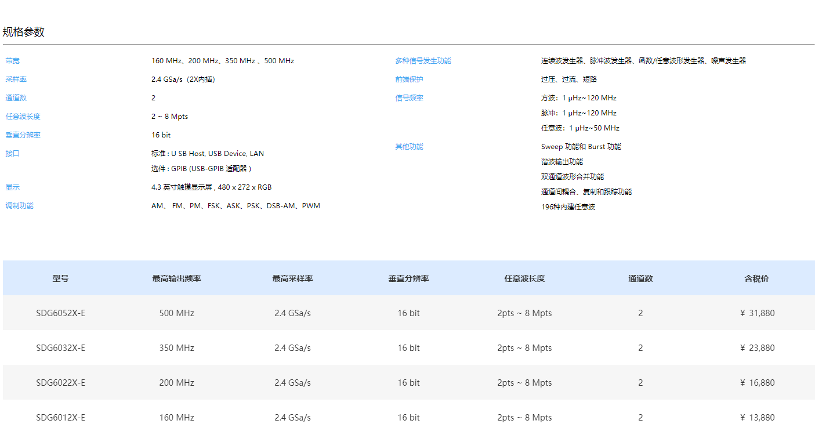Click the 任意波长度 table column header
The image size is (815, 442).
[524, 278]
